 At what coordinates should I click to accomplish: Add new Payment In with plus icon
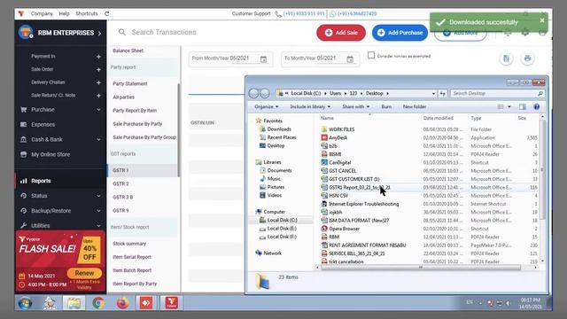(98, 57)
